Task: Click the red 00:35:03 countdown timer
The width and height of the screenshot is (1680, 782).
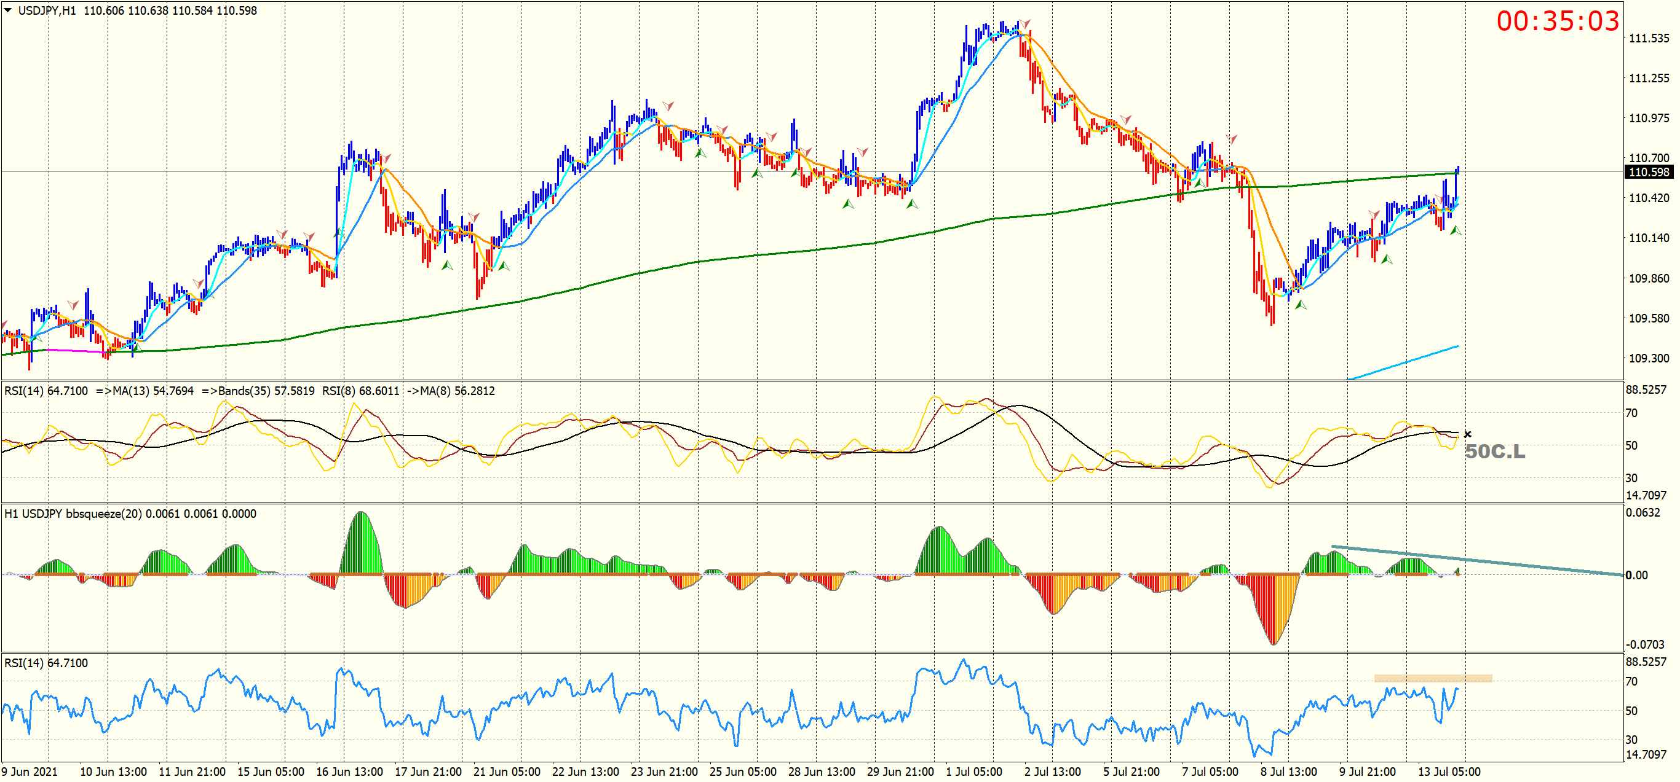Action: tap(1557, 21)
